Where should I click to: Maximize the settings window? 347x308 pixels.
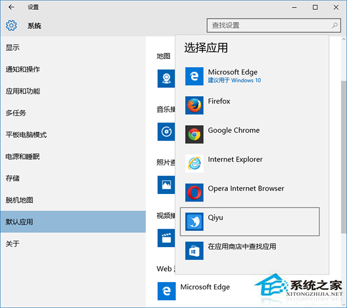[315, 8]
